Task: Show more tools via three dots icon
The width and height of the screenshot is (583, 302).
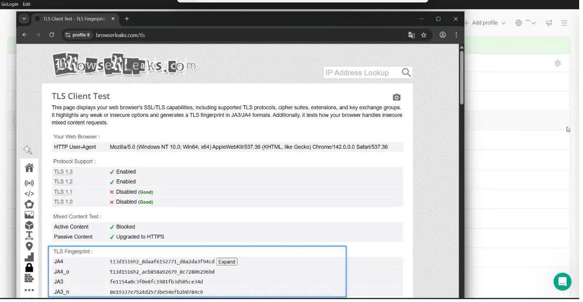Action: [x=29, y=290]
